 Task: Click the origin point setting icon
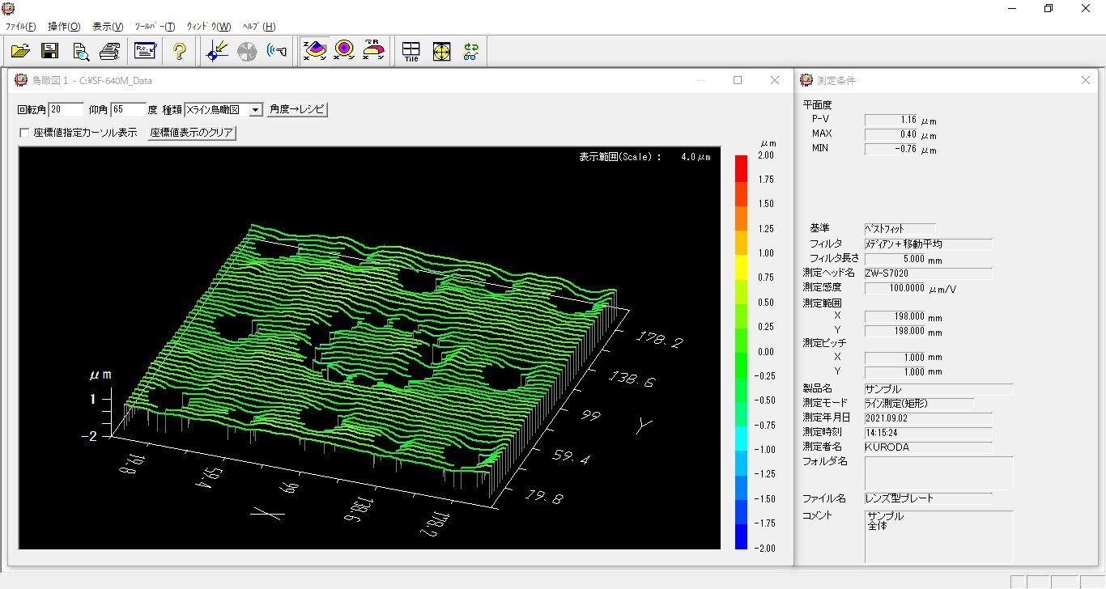tap(217, 51)
